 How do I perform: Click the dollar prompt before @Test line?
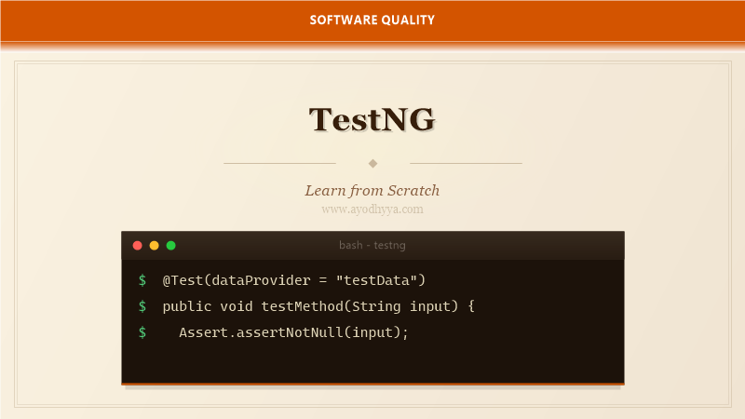tap(142, 280)
